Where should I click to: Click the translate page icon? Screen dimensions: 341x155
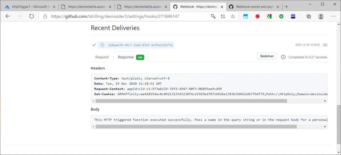click(x=223, y=16)
